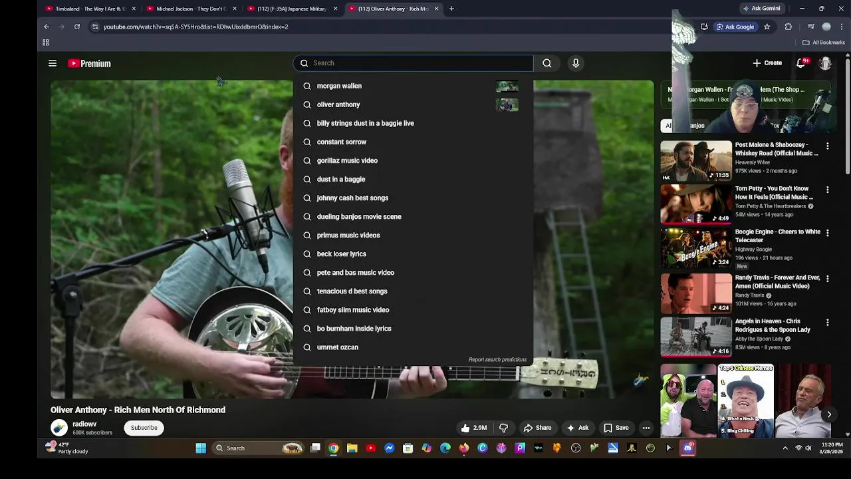Image resolution: width=851 pixels, height=479 pixels.
Task: Reload the current page
Action: 77,27
